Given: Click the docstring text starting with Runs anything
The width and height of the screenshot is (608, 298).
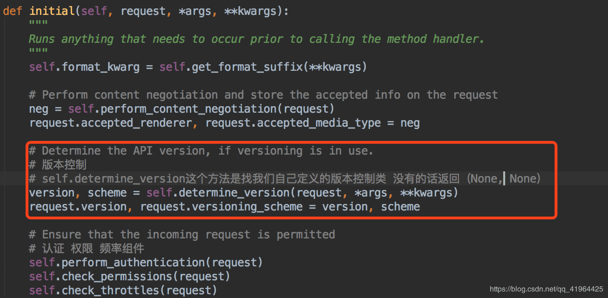Looking at the screenshot, I should 256,39.
